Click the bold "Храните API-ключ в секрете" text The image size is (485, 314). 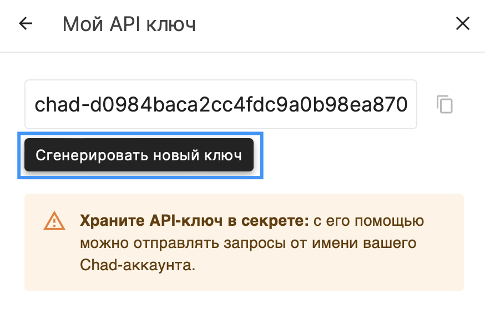pos(194,221)
